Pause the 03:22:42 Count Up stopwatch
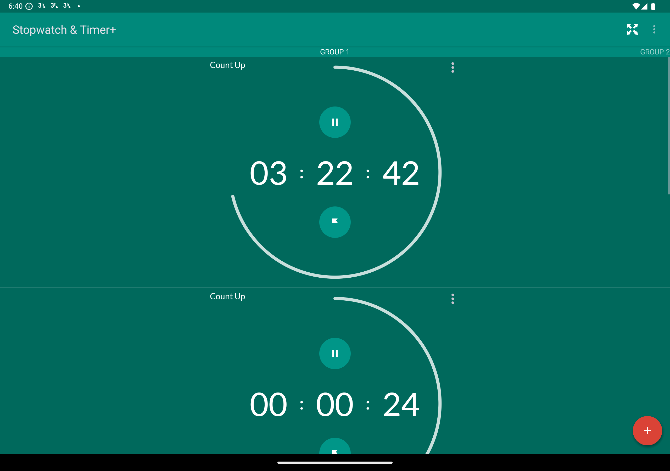This screenshot has width=670, height=471. point(335,122)
